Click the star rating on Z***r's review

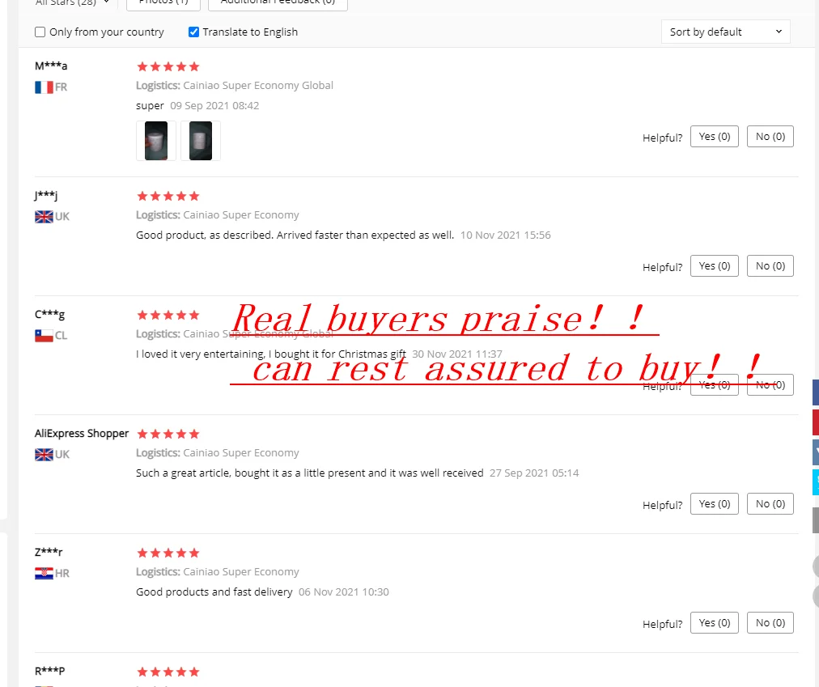click(x=168, y=553)
